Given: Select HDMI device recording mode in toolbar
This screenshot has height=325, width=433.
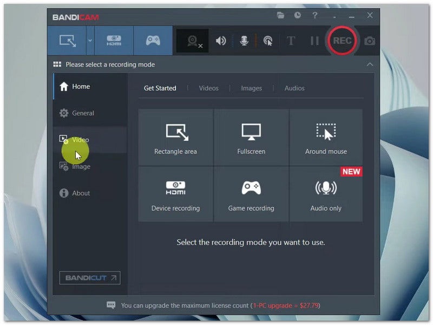Looking at the screenshot, I should (x=114, y=41).
